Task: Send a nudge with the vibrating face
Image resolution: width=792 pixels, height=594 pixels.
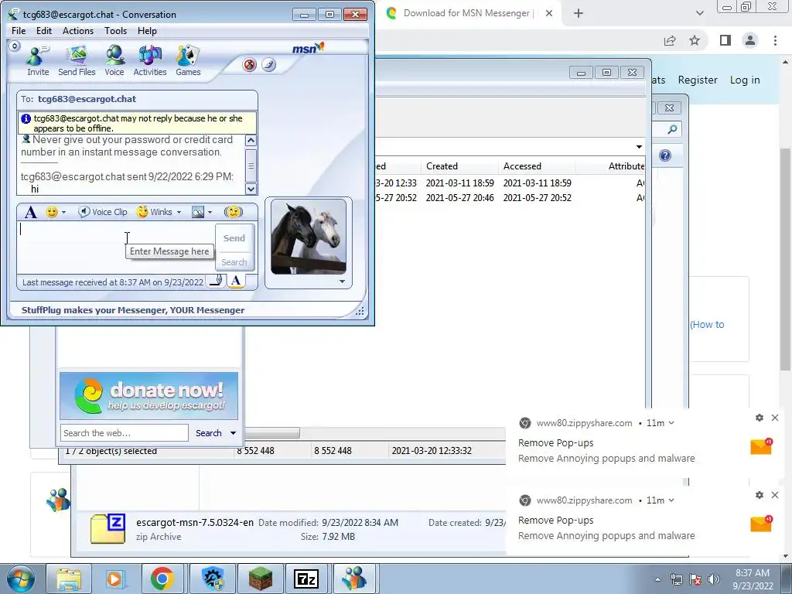Action: coord(234,212)
